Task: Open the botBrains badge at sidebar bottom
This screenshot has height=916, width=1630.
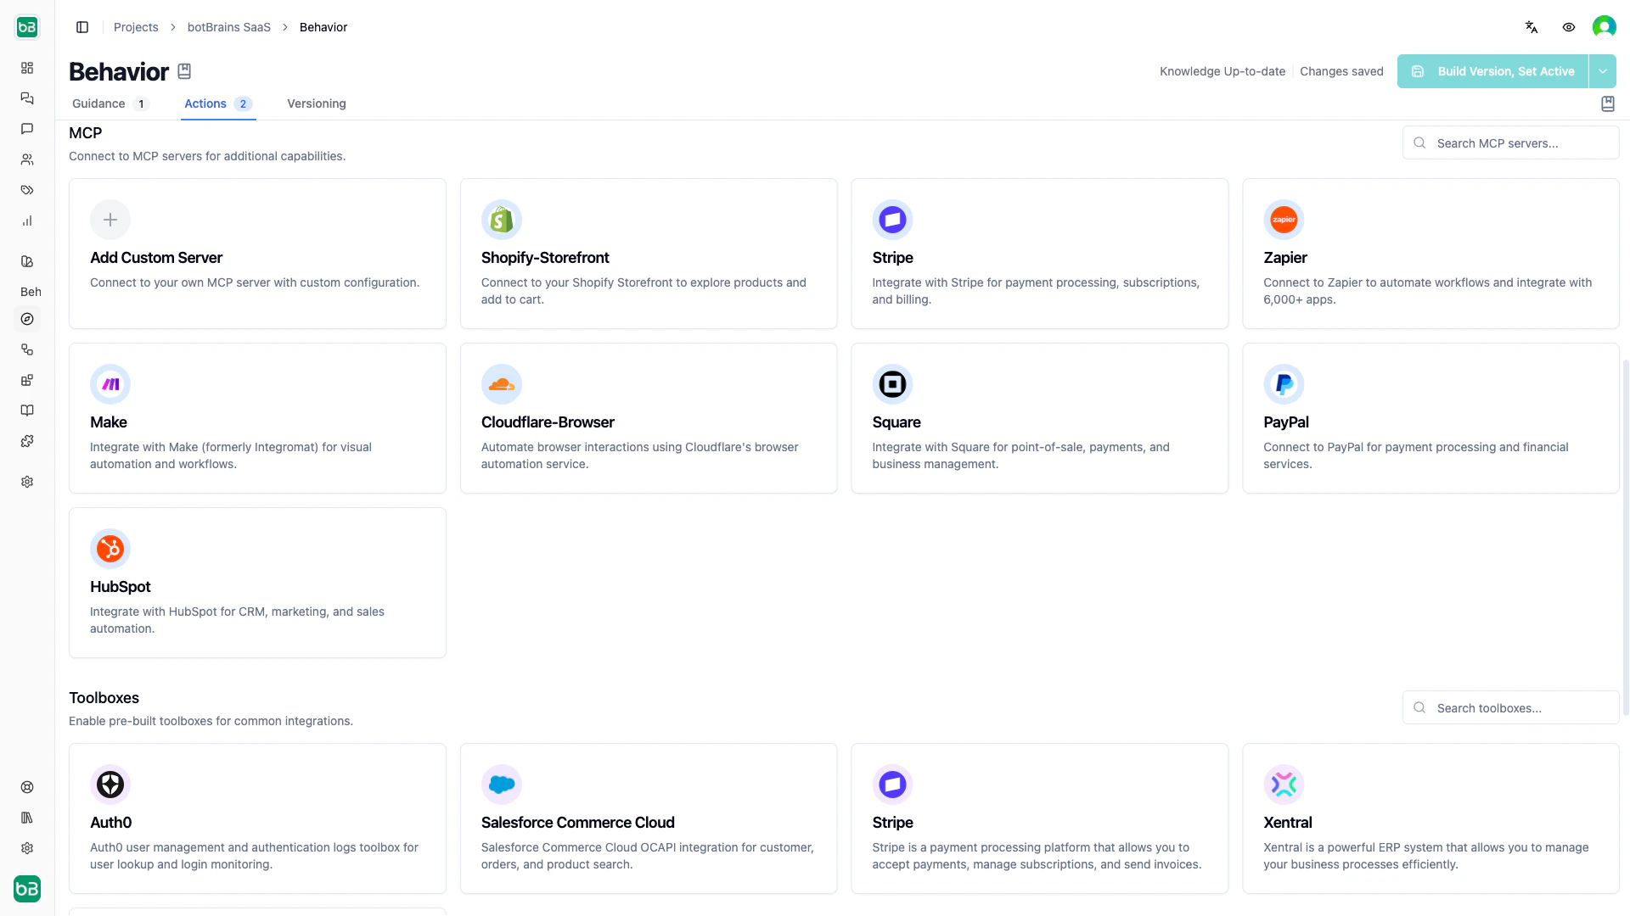Action: click(27, 889)
